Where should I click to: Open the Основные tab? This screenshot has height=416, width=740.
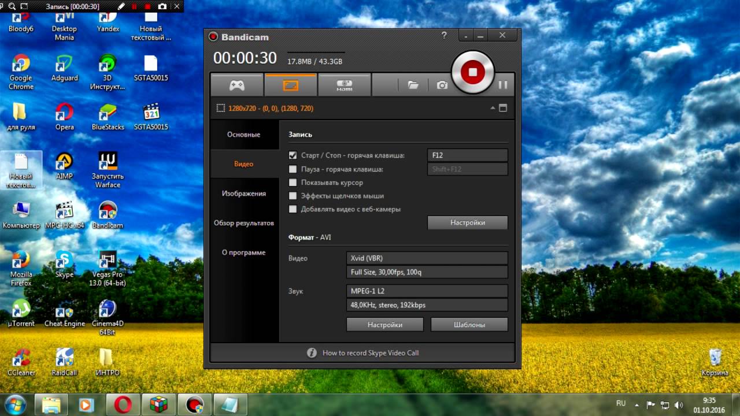tap(244, 135)
